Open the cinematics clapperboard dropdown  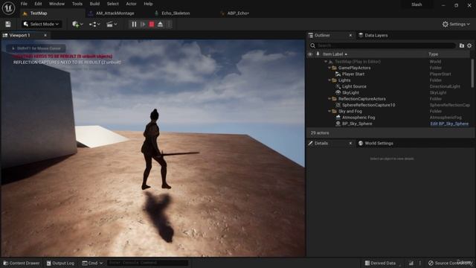(112, 25)
